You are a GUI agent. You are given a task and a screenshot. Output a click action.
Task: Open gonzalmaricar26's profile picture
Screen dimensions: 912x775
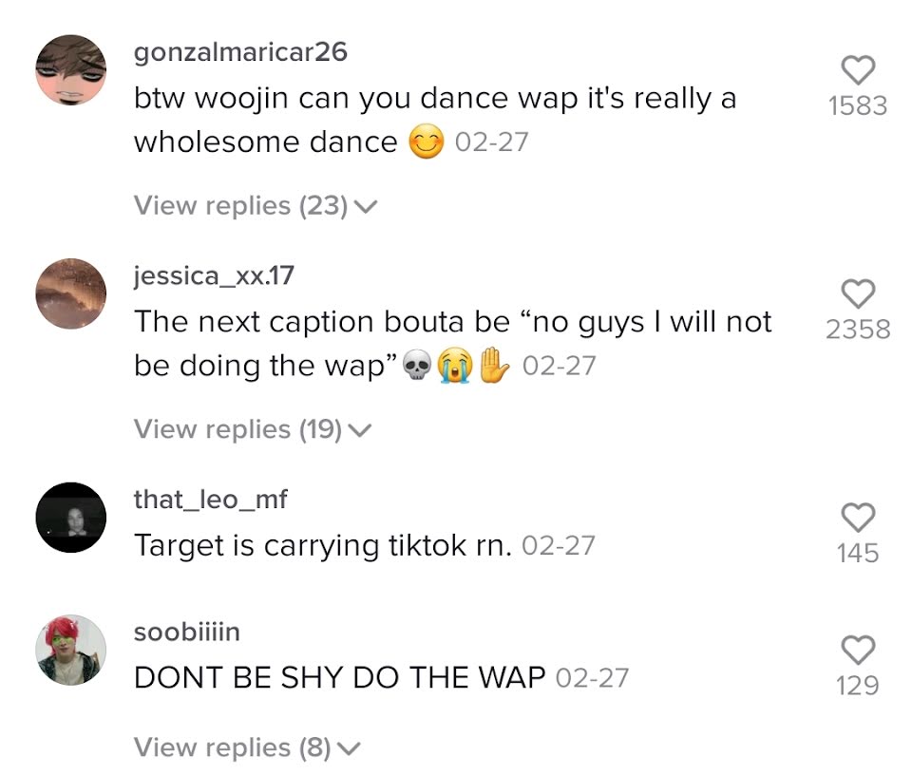tap(71, 69)
